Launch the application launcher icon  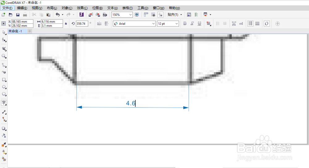click(205, 15)
